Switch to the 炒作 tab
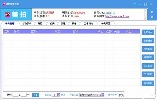The image size is (157, 100). (74, 24)
